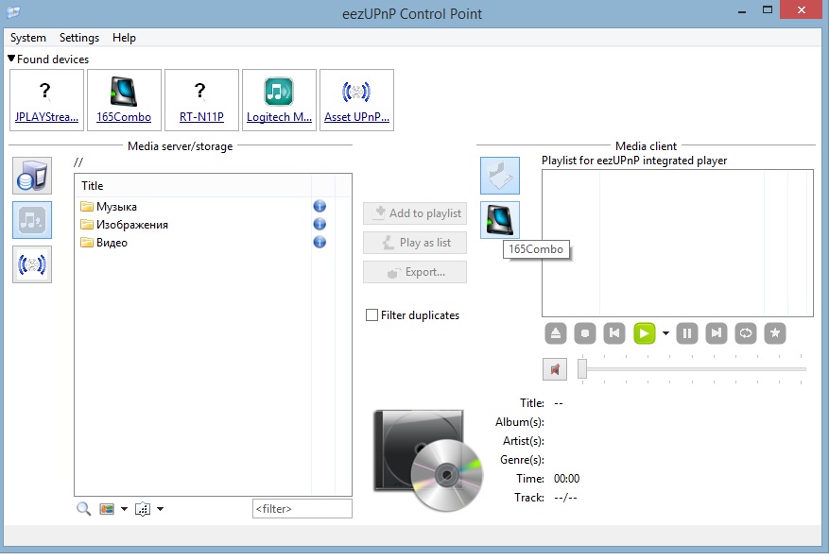Toggle mute speaker button
This screenshot has height=560, width=829.
pyautogui.click(x=555, y=368)
